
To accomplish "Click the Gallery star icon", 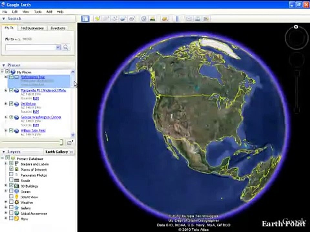I will (17, 208).
